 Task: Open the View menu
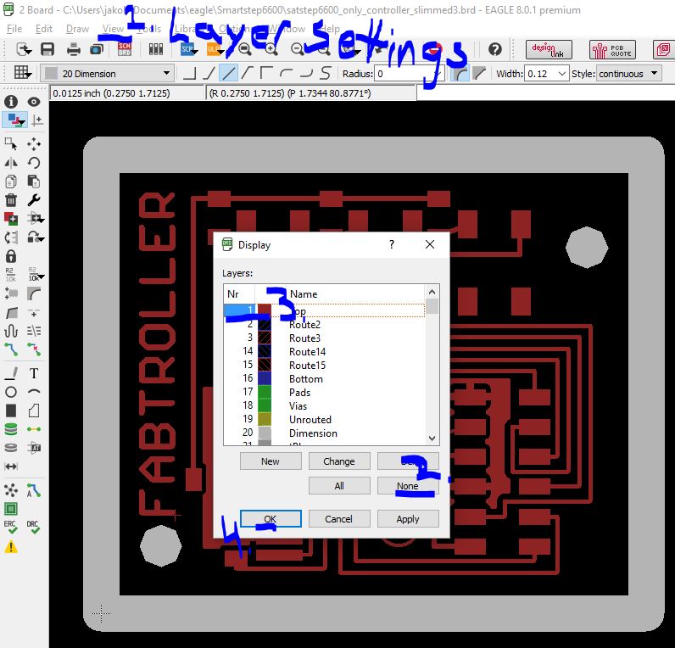point(114,29)
